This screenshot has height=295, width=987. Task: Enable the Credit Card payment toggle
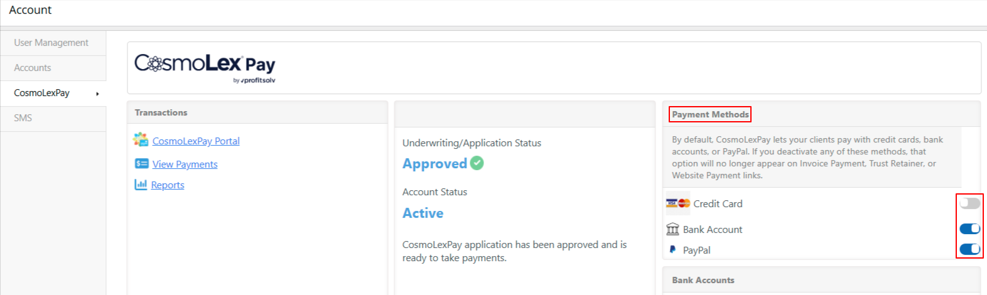click(x=969, y=203)
